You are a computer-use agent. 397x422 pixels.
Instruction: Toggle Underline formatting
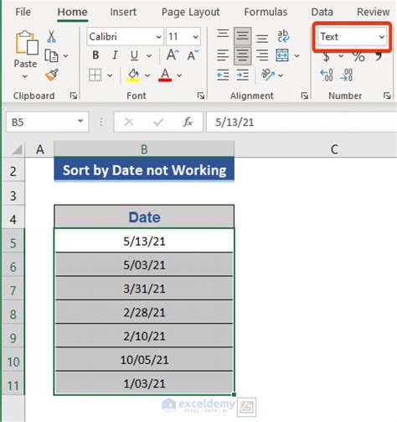(x=134, y=55)
